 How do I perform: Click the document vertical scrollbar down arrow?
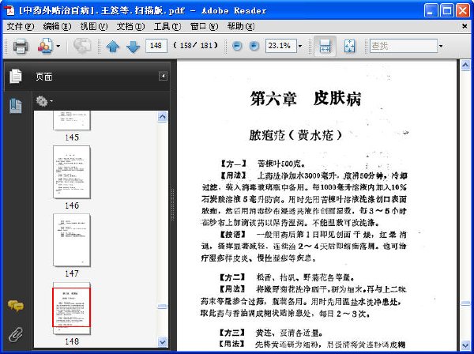pos(465,345)
